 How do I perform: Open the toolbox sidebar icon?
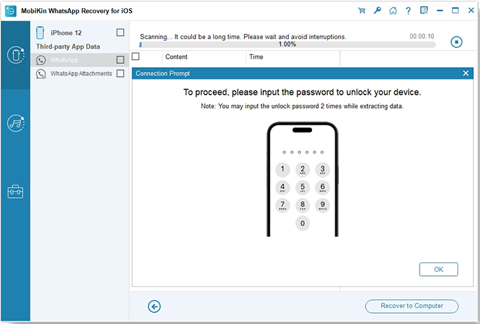click(x=15, y=192)
